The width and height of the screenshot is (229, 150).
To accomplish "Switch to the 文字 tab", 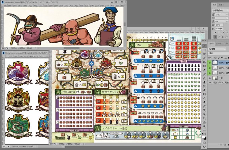I will (x=214, y=5).
